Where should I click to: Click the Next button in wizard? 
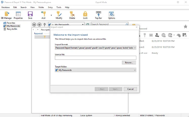115,89
